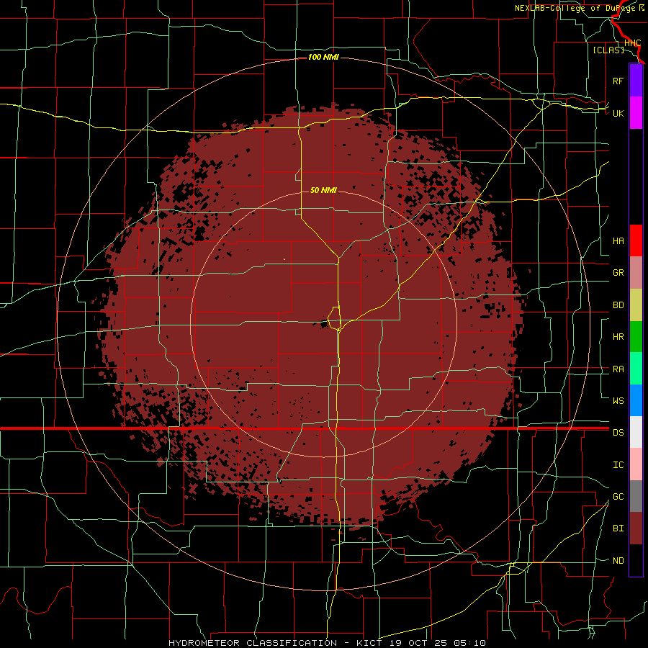
Task: Click the 50 NMI range ring label
Action: (323, 190)
